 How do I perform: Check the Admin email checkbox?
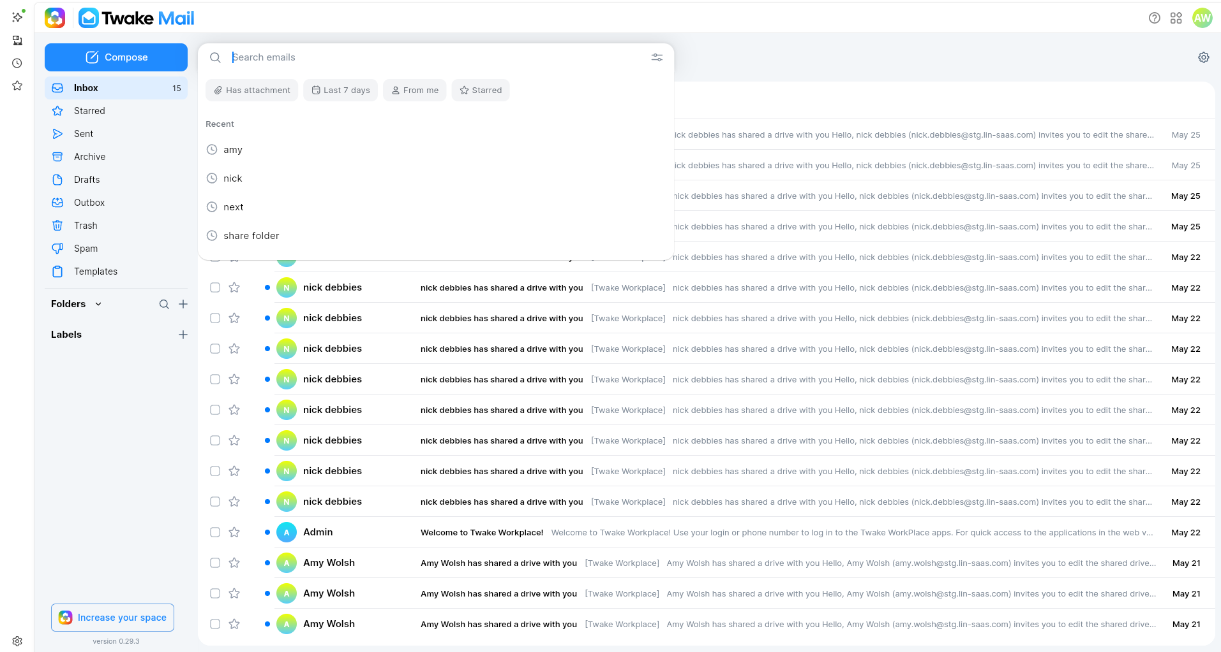tap(215, 532)
